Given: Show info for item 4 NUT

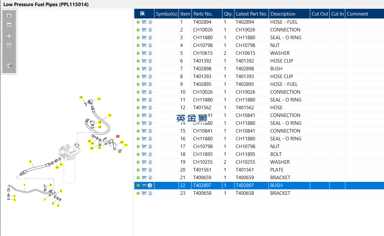Looking at the screenshot, I should (x=150, y=45).
